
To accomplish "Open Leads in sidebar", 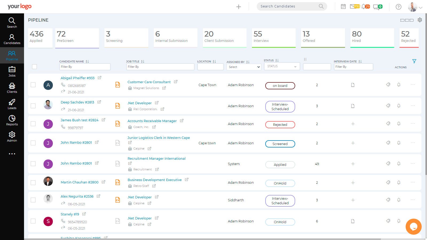I will (12, 104).
